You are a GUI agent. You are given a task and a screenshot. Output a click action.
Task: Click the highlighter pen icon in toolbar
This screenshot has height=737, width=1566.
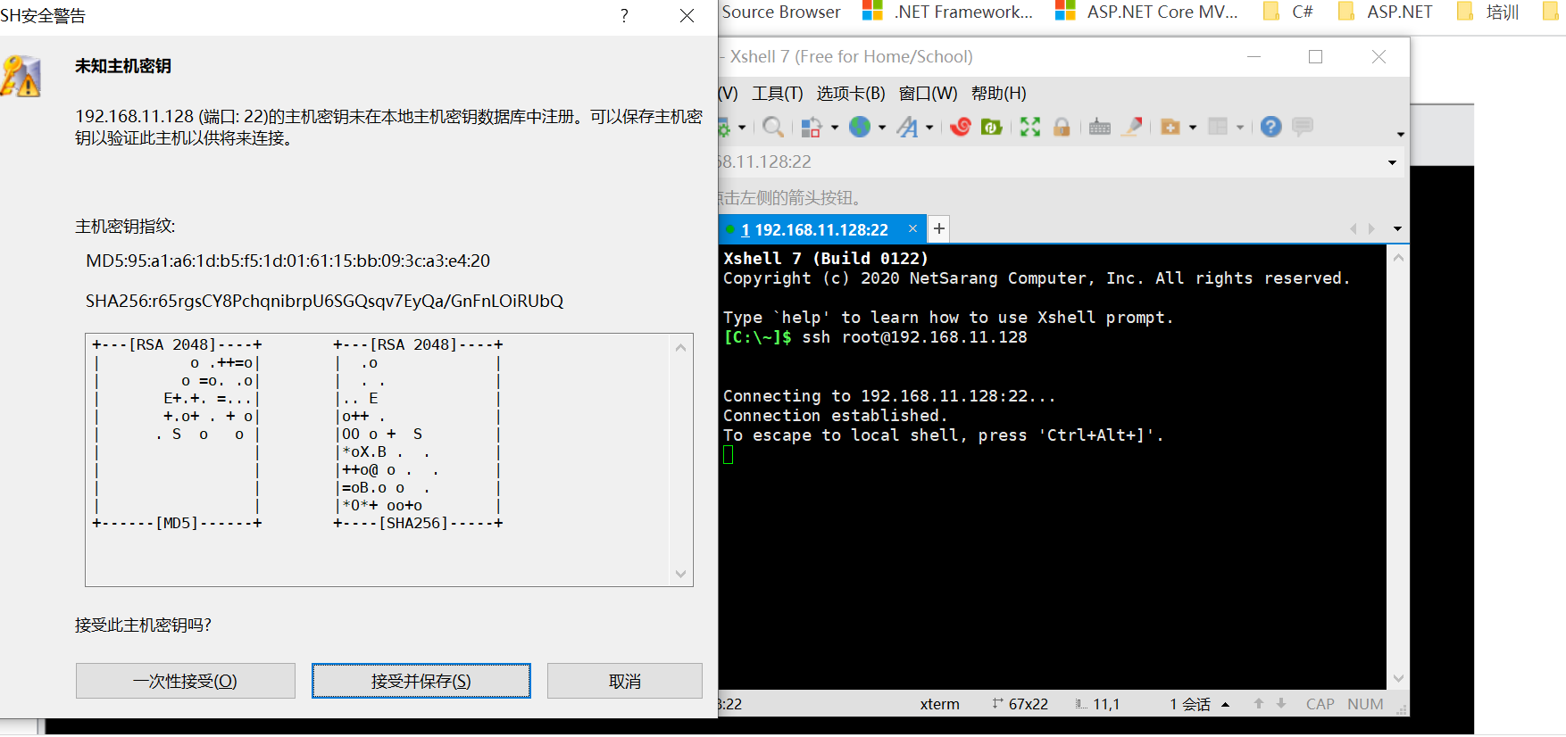(x=1132, y=127)
